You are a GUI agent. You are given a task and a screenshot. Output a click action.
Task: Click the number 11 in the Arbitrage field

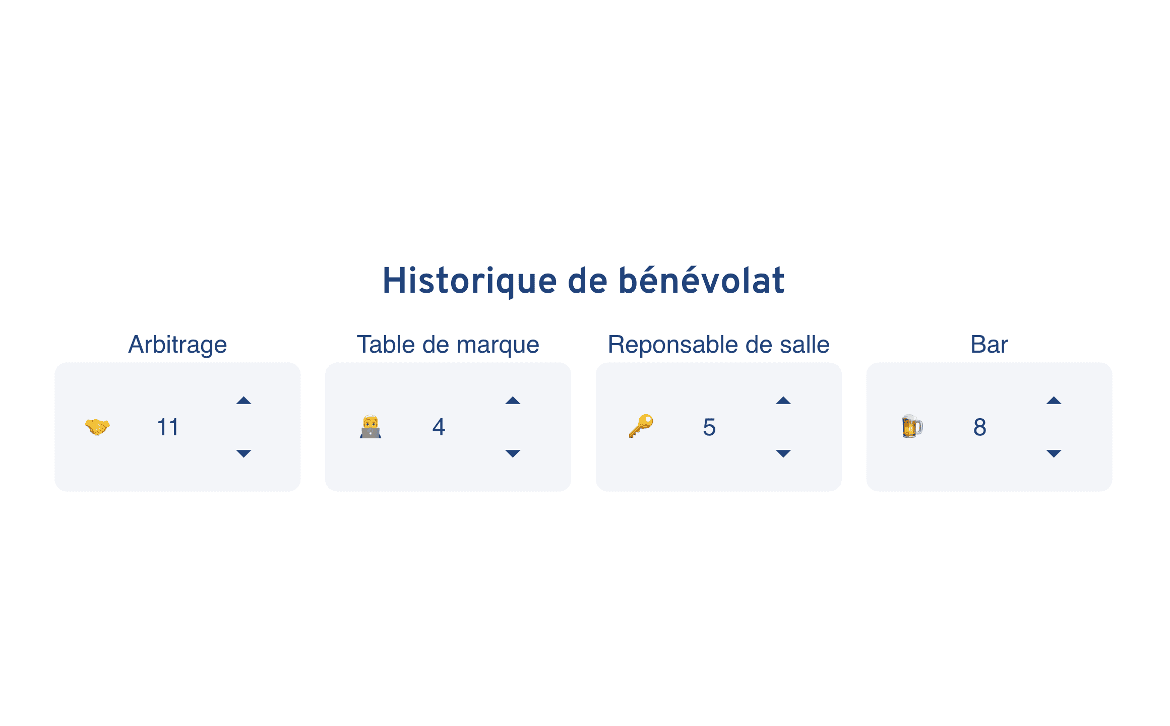pyautogui.click(x=167, y=427)
